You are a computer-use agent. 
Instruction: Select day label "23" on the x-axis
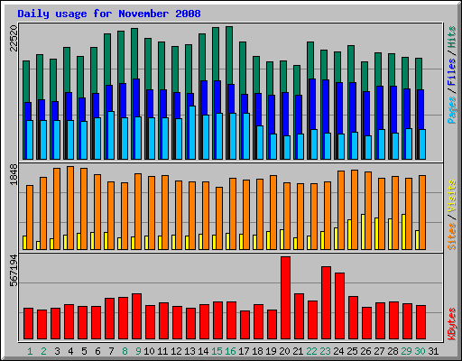[325, 351]
